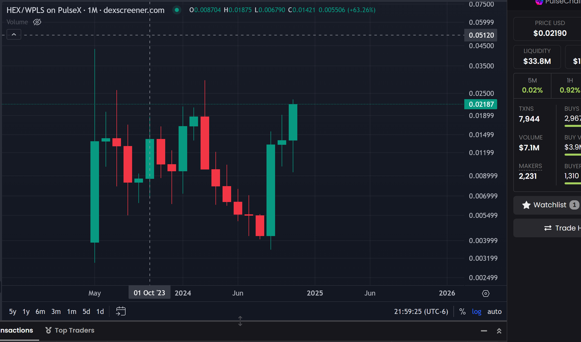Click the 0.002499 price axis label

[x=483, y=278]
